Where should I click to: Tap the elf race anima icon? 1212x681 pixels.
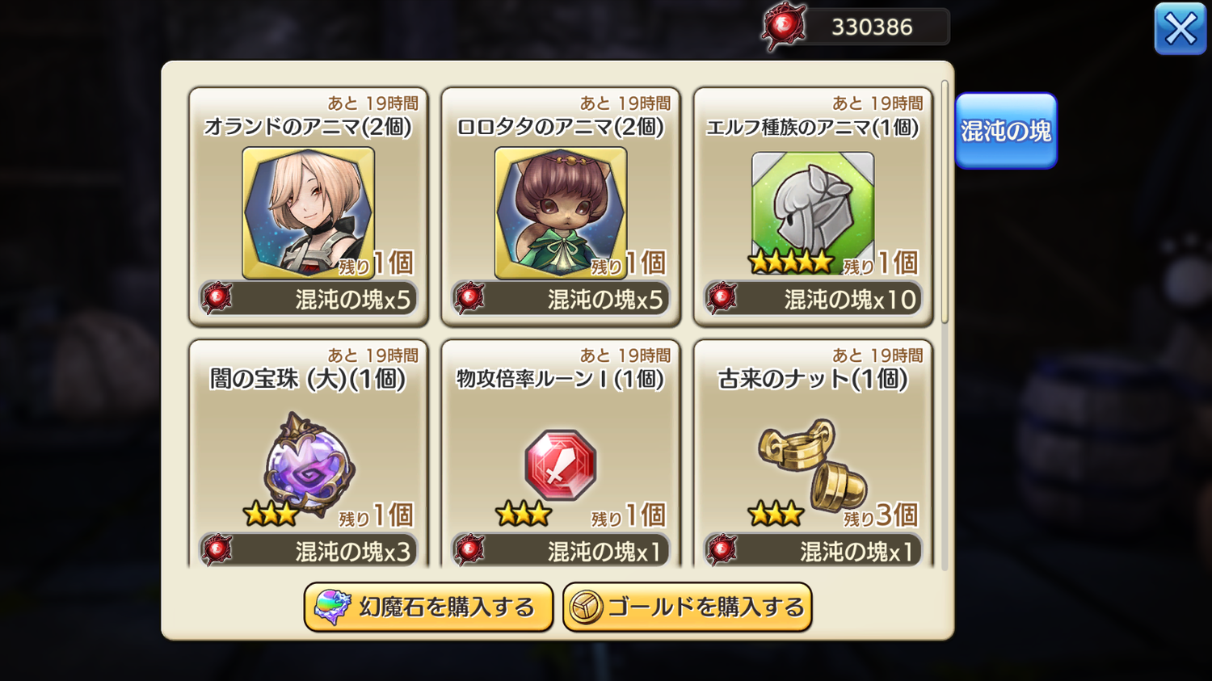pyautogui.click(x=813, y=208)
